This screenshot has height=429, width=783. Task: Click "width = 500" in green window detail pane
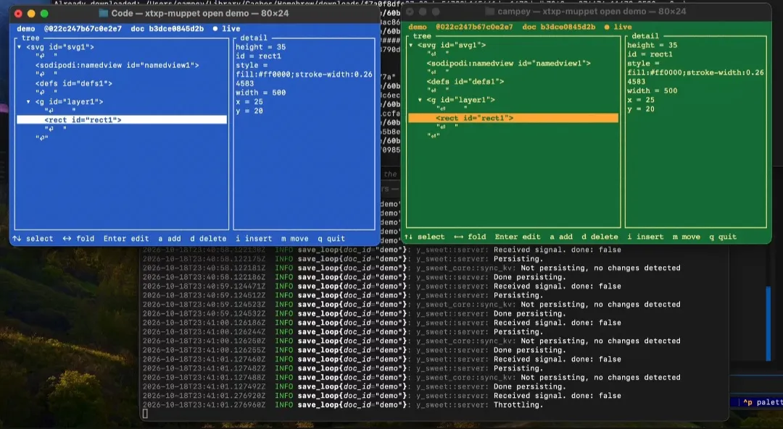click(652, 90)
